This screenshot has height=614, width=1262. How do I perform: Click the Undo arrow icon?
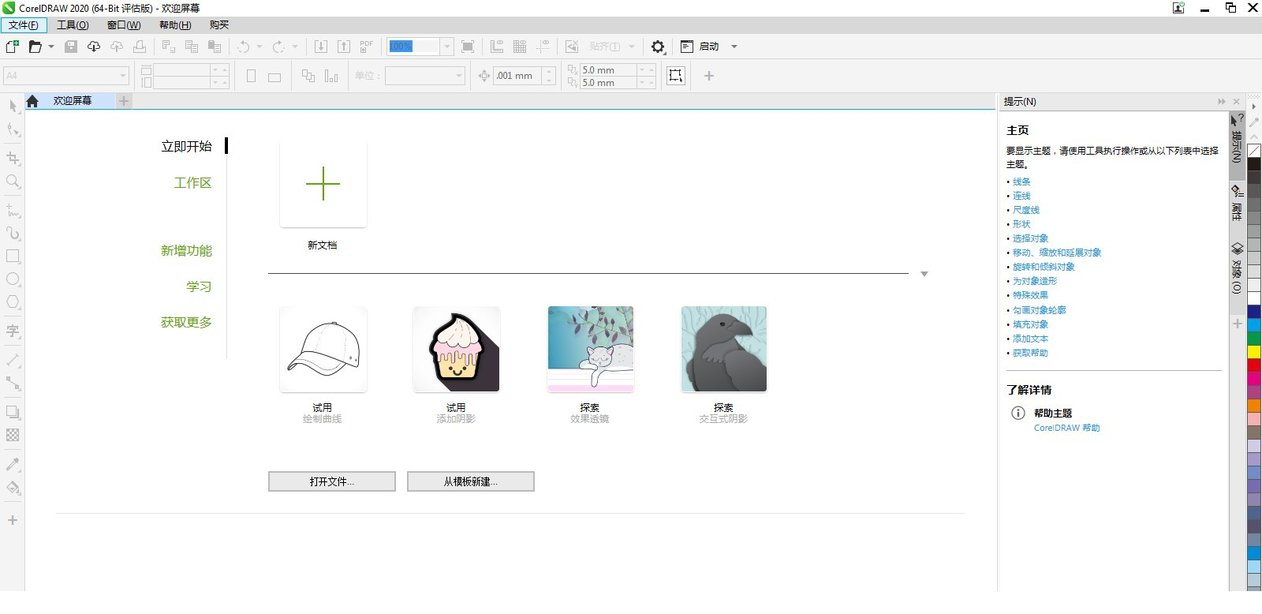coord(244,47)
